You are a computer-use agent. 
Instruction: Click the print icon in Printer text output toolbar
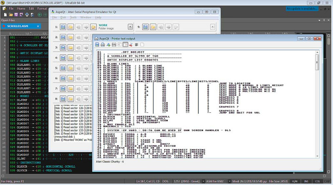point(102,44)
